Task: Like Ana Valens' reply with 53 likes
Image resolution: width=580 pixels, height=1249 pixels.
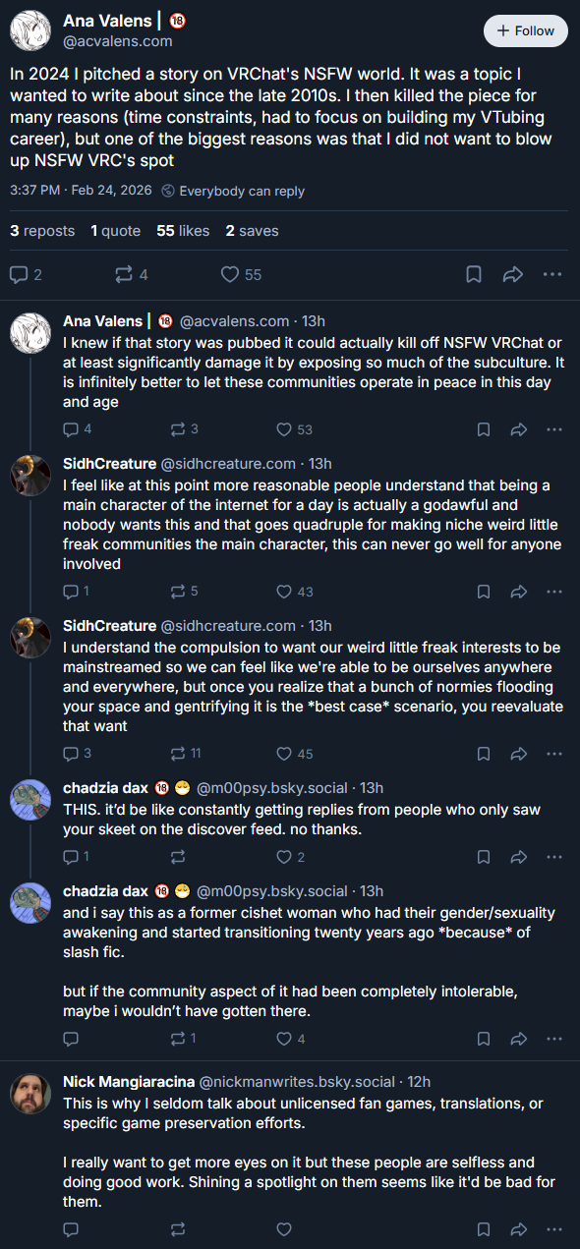Action: tap(294, 429)
